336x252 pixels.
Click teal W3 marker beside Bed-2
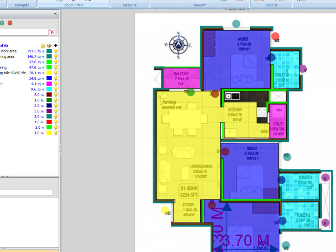(x=286, y=245)
